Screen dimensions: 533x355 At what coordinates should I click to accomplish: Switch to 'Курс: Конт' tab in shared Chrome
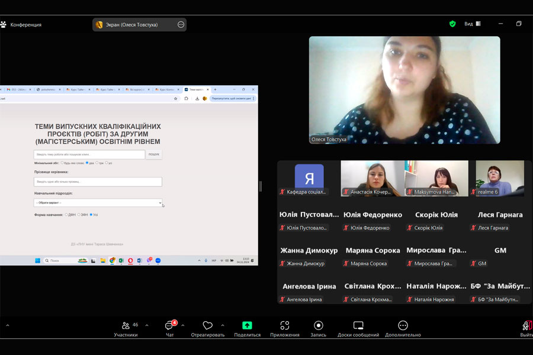click(167, 90)
